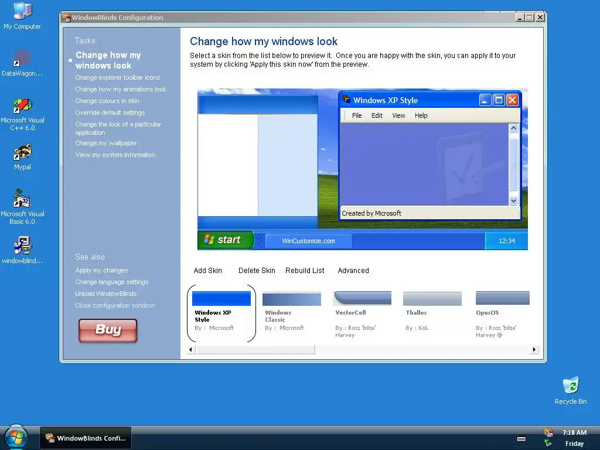Open the DataWagon desktop shortcut
Image resolution: width=600 pixels, height=450 pixels.
[22, 63]
